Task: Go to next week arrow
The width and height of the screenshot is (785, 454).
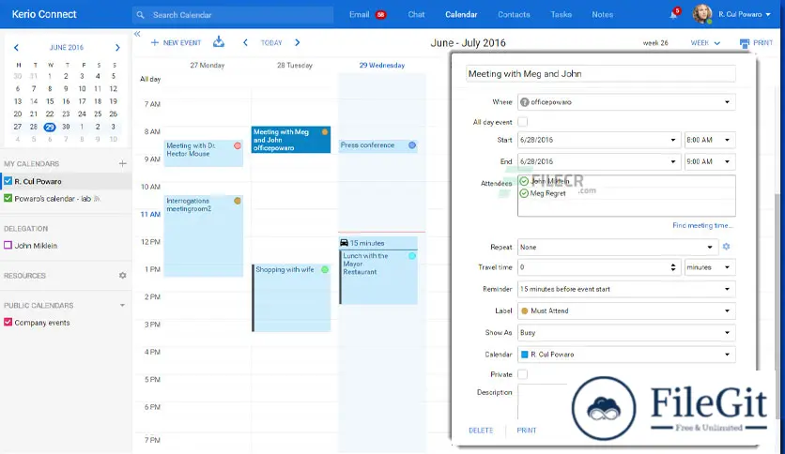Action: (298, 42)
